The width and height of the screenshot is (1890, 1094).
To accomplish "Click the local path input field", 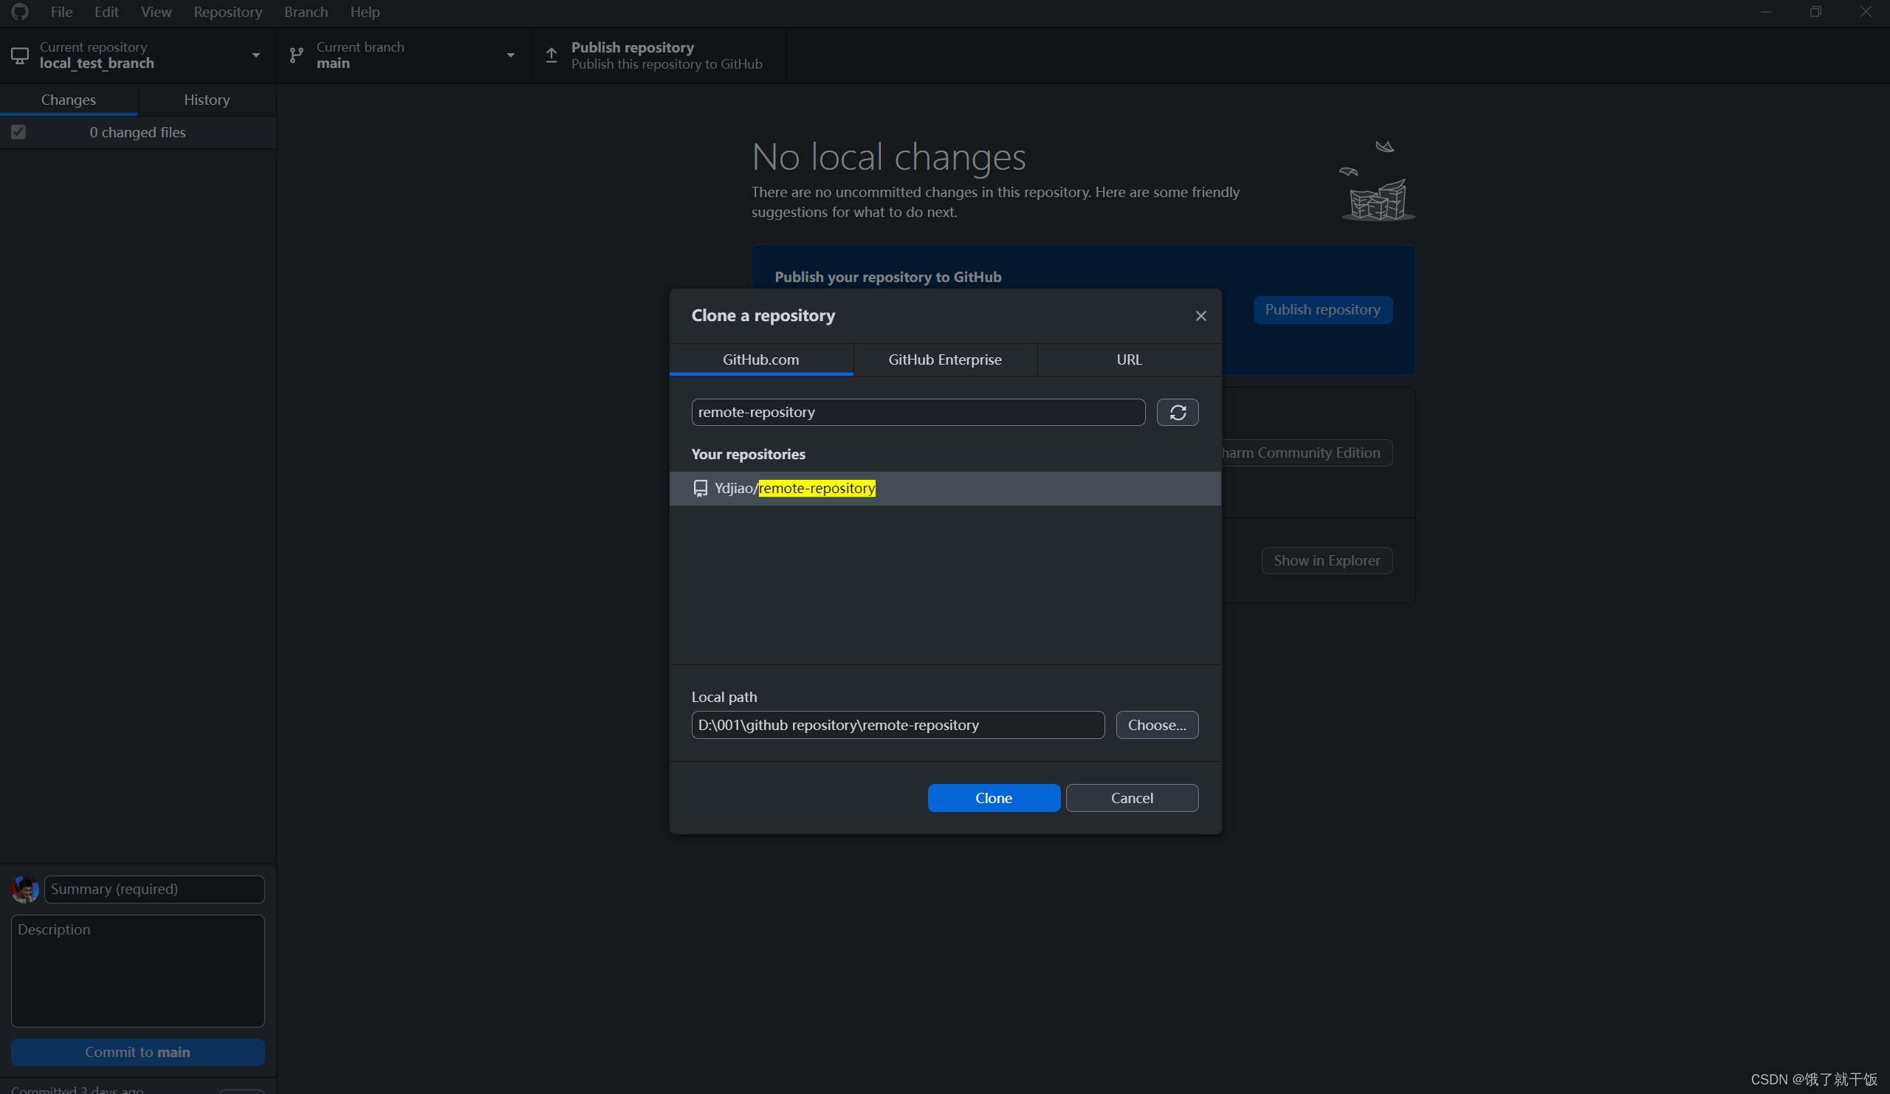I will pos(898,724).
